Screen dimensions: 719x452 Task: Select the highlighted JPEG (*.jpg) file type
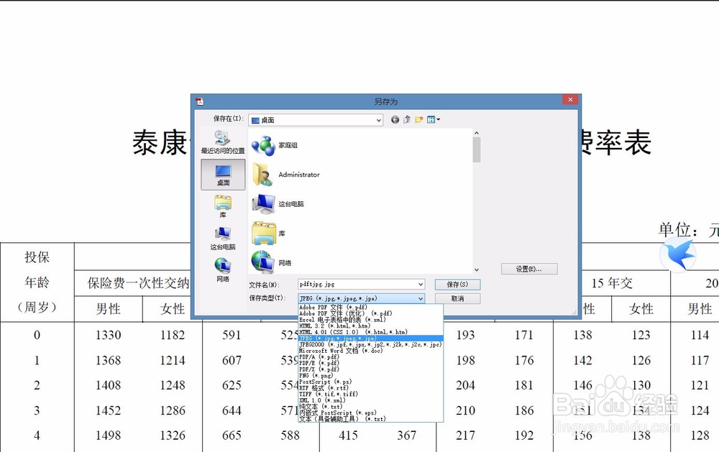pos(370,338)
